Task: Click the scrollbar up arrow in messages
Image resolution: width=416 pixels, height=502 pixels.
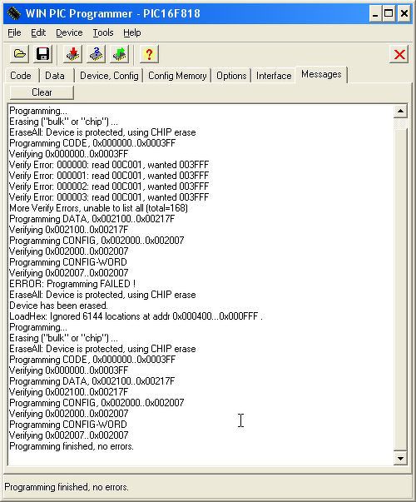Action: [400, 111]
